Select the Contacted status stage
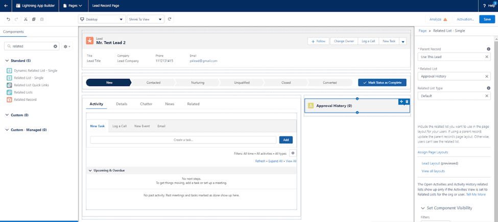The width and height of the screenshot is (498, 222). (153, 82)
